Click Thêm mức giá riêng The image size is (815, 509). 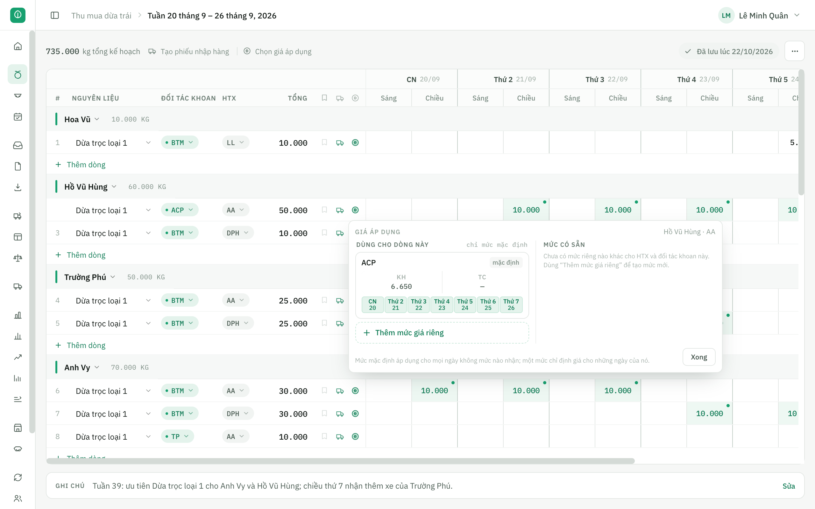[442, 333]
